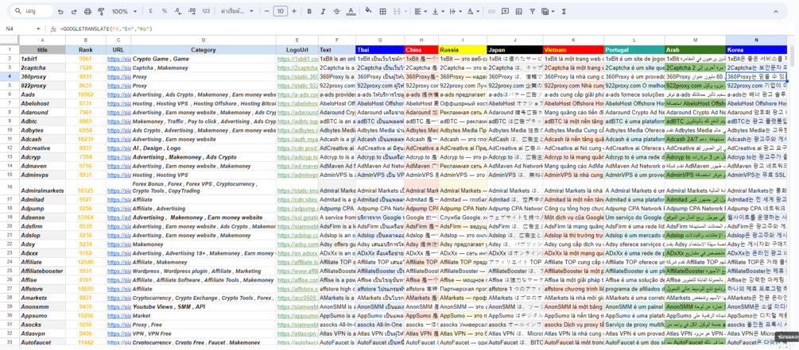Click the yellow 'Russia' header cell
This screenshot has height=350, width=799.
coord(463,50)
